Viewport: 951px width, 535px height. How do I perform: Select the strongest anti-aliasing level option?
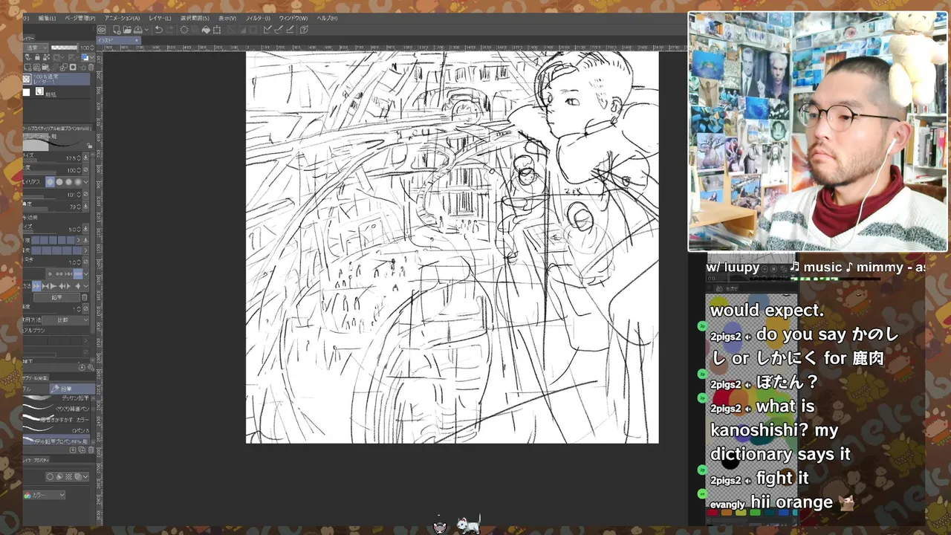(x=78, y=182)
